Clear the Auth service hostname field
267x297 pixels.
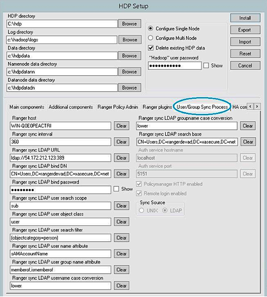click(x=248, y=158)
